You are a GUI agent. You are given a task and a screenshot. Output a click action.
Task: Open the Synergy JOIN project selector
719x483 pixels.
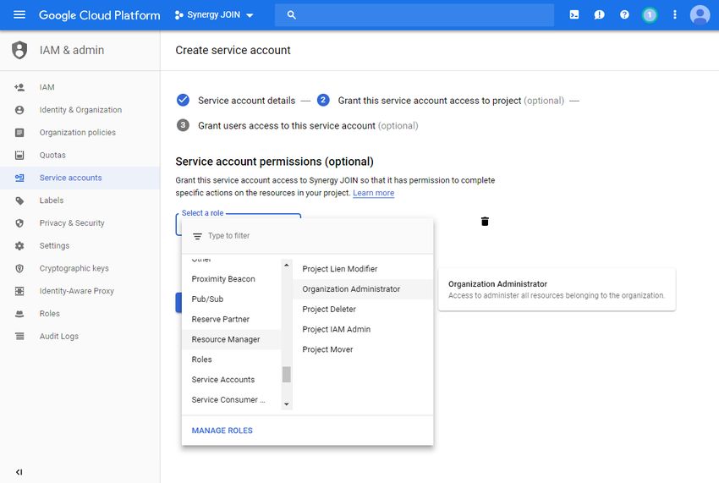pyautogui.click(x=214, y=14)
